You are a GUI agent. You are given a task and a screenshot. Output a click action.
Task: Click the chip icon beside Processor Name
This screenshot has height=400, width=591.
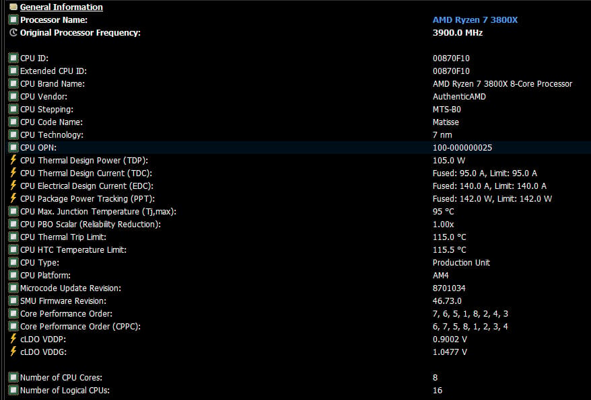coord(13,19)
